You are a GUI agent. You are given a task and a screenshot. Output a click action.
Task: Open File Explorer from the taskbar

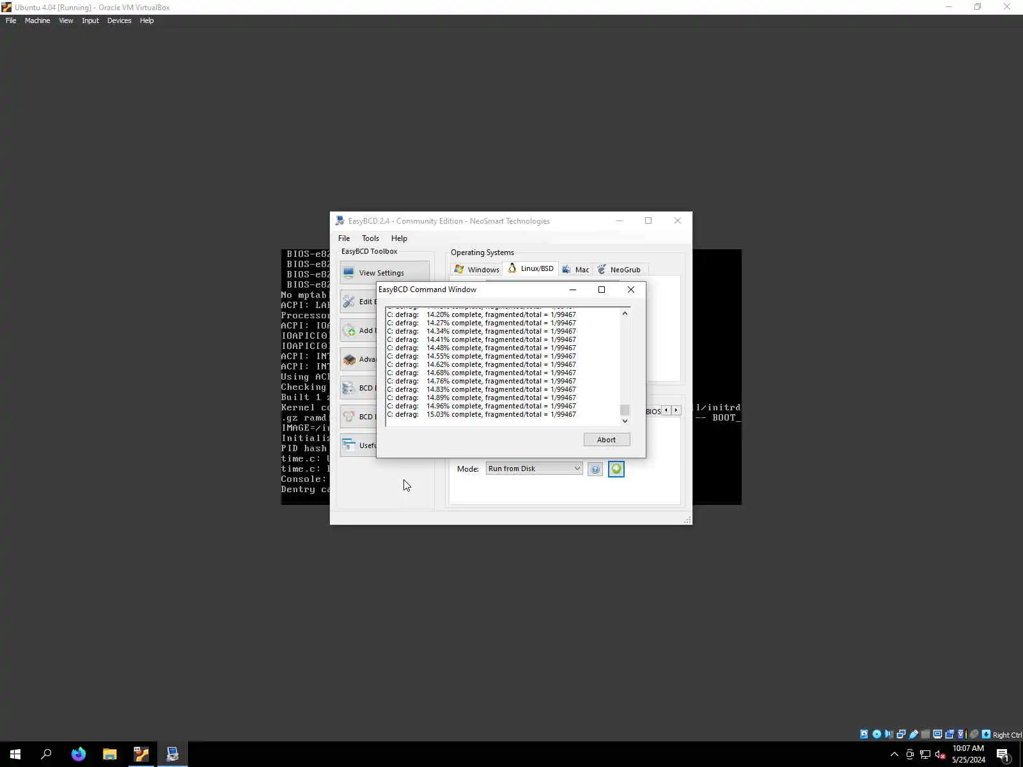[x=110, y=754]
